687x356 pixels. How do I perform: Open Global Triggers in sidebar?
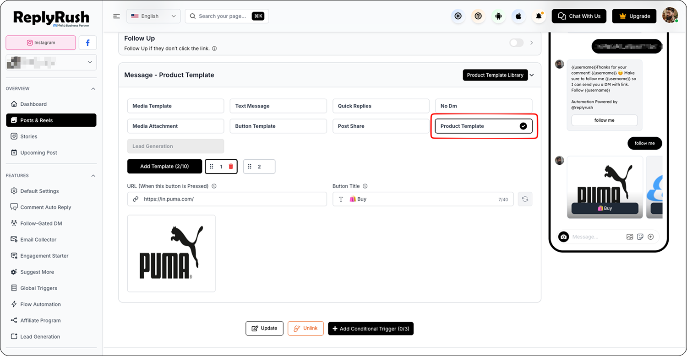pos(51,288)
